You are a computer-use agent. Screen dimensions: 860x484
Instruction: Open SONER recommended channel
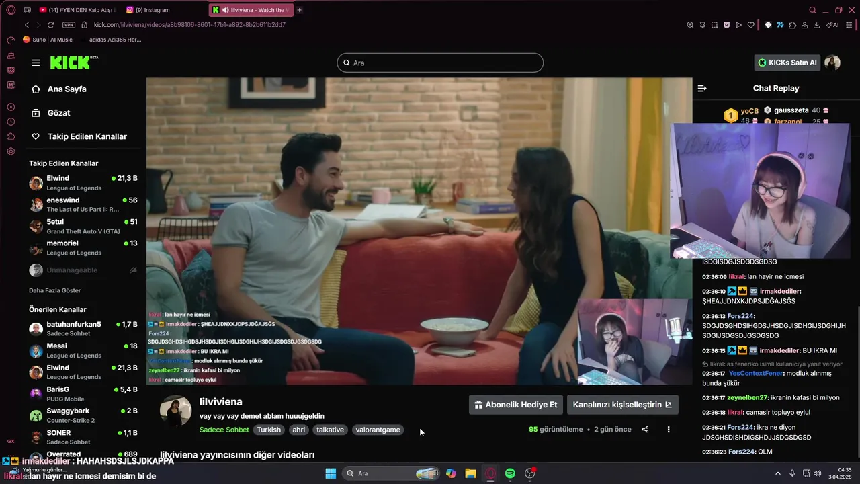[x=84, y=437]
